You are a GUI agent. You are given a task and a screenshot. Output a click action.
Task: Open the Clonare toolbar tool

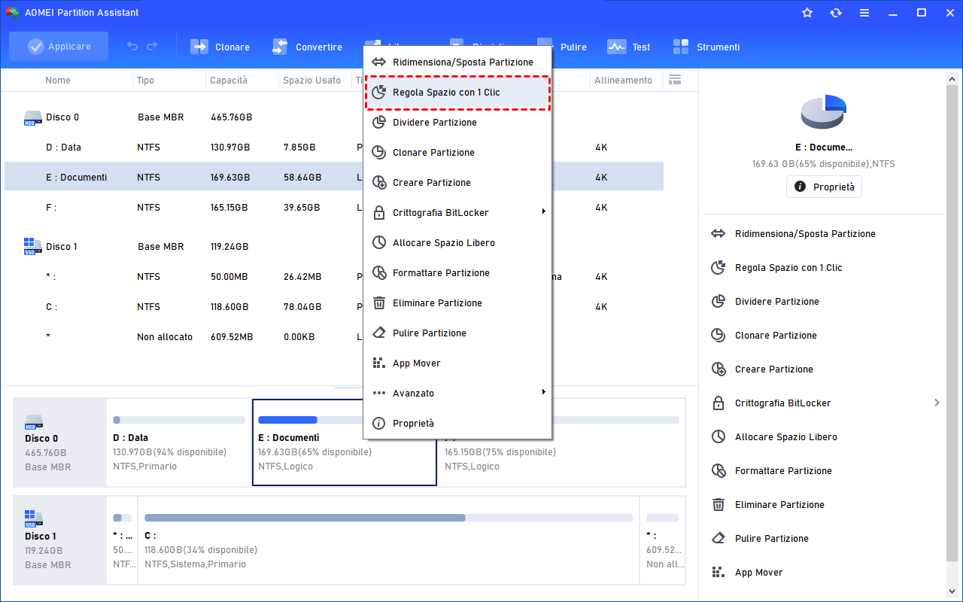pyautogui.click(x=220, y=47)
